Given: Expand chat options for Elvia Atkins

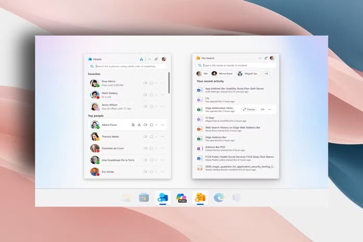Looking at the screenshot, I should (156, 83).
